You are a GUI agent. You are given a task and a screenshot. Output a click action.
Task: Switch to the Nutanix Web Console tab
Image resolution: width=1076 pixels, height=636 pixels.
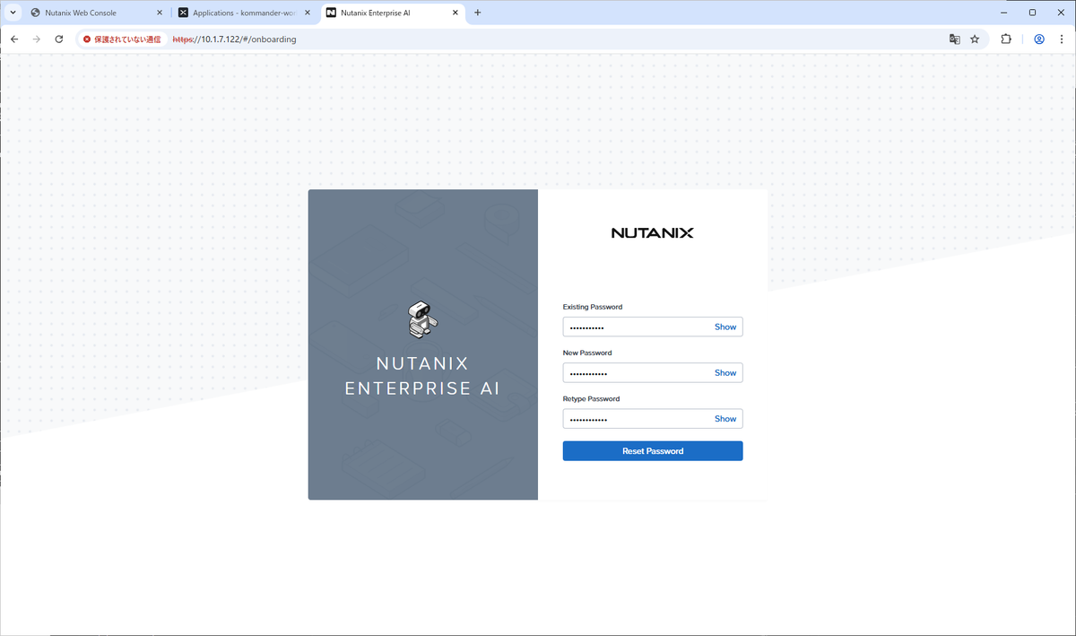click(x=96, y=13)
